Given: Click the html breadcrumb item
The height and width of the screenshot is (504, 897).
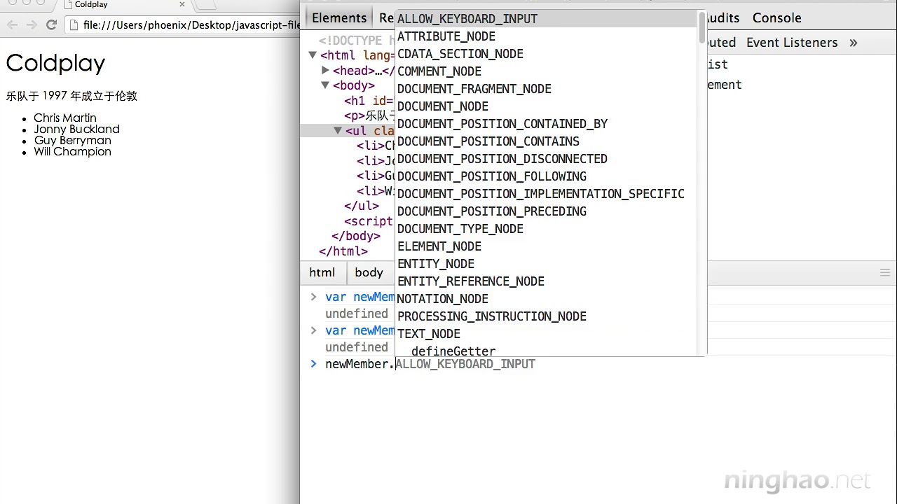Looking at the screenshot, I should pyautogui.click(x=322, y=273).
